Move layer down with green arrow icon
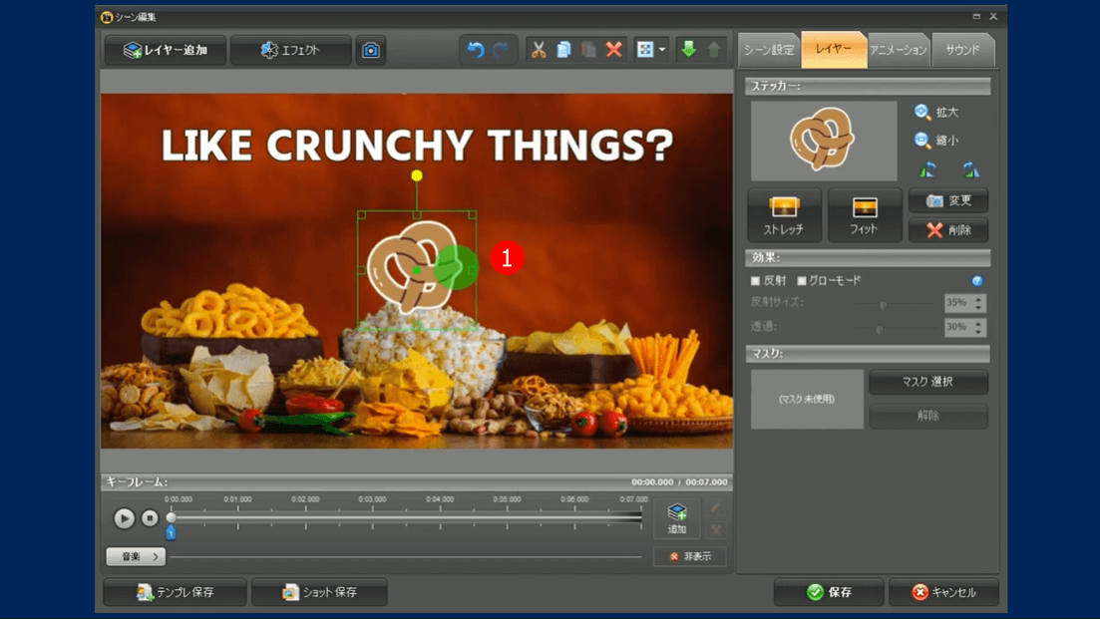 coord(688,50)
